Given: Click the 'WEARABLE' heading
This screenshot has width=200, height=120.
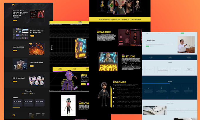Looking at the screenshot, I should 104,32.
